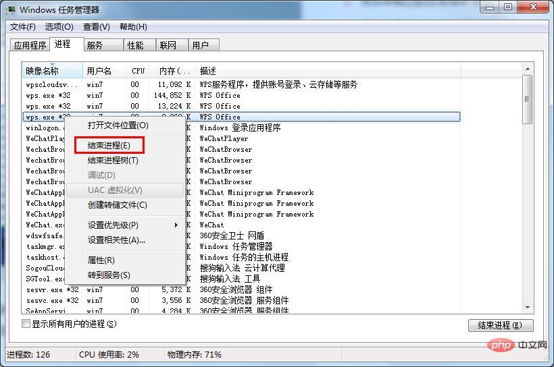This screenshot has width=554, height=367.
Task: Open the 选项(O) menu
Action: (59, 27)
